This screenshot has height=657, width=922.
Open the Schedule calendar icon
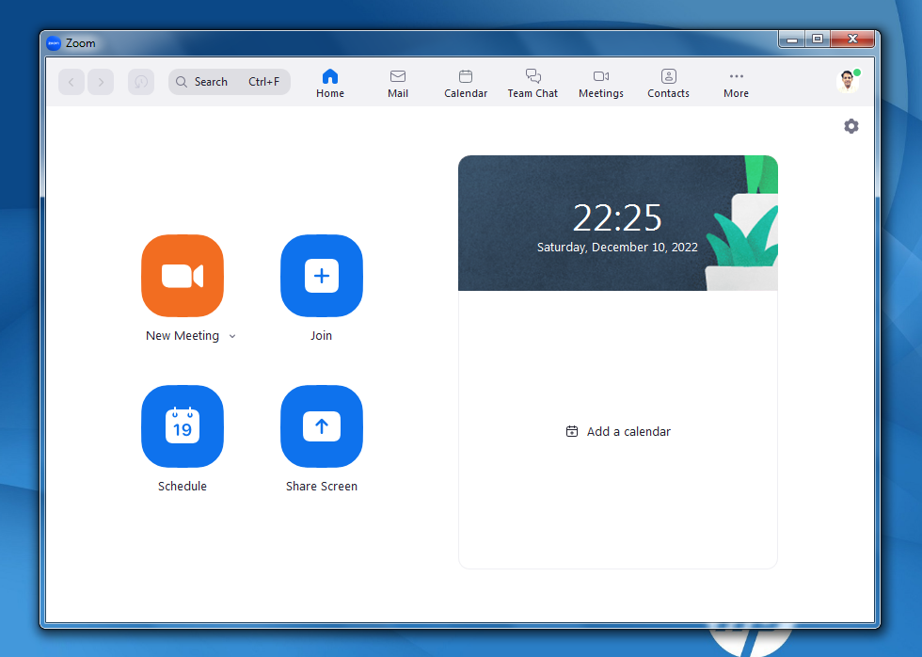click(183, 425)
